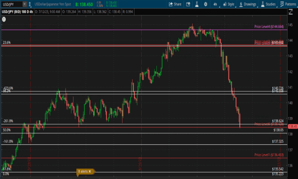Click the $138.624 Fibonacci price value
The height and width of the screenshot is (179, 298).
tap(277, 121)
